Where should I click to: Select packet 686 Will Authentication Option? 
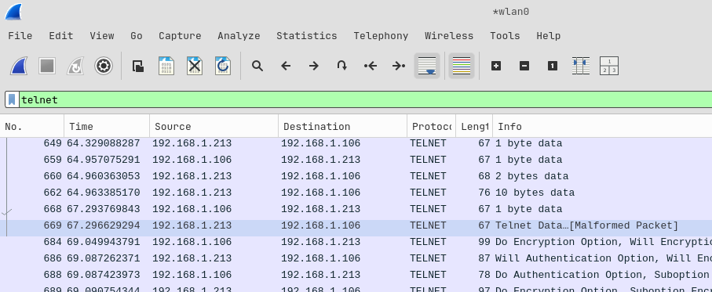(356, 258)
